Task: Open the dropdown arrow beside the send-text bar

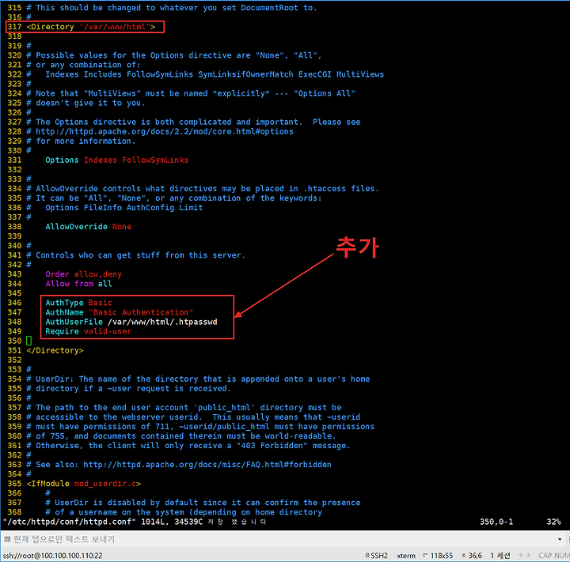Action: tap(560, 539)
